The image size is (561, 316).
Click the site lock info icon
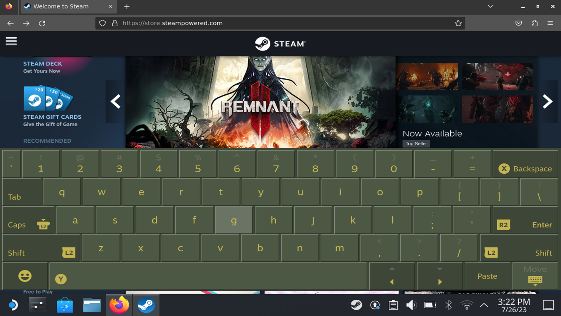click(x=115, y=23)
